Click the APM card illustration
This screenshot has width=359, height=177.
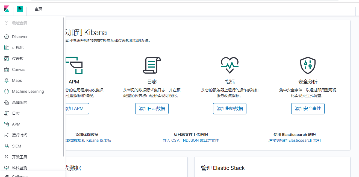[74, 65]
